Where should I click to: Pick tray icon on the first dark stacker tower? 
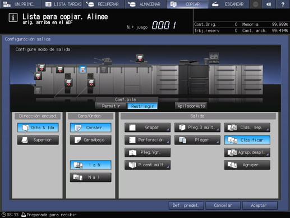[x=68, y=83]
